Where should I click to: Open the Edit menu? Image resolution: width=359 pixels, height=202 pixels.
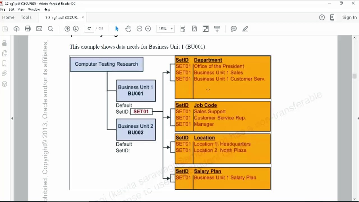coord(11,9)
